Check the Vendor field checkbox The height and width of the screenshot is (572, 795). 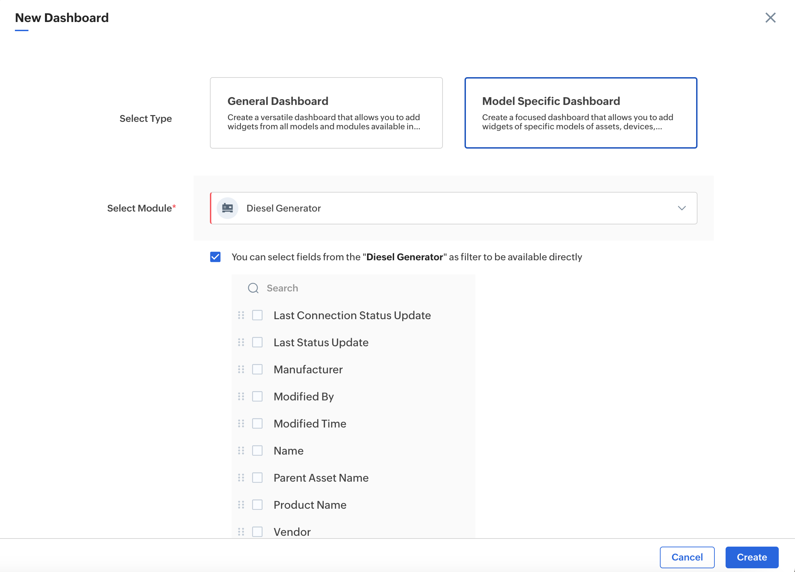click(x=257, y=532)
